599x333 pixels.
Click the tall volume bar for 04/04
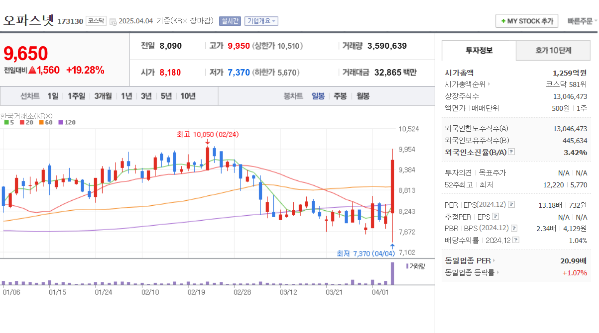(x=392, y=273)
